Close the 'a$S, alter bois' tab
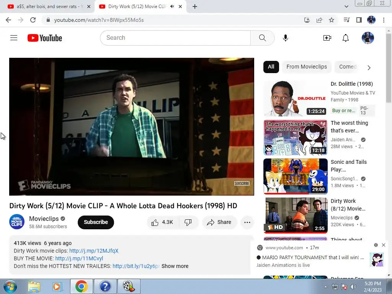 pyautogui.click(x=89, y=7)
